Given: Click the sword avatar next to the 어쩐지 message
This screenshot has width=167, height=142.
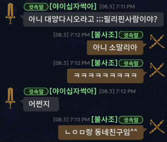Looking at the screenshot, I should point(10,98).
